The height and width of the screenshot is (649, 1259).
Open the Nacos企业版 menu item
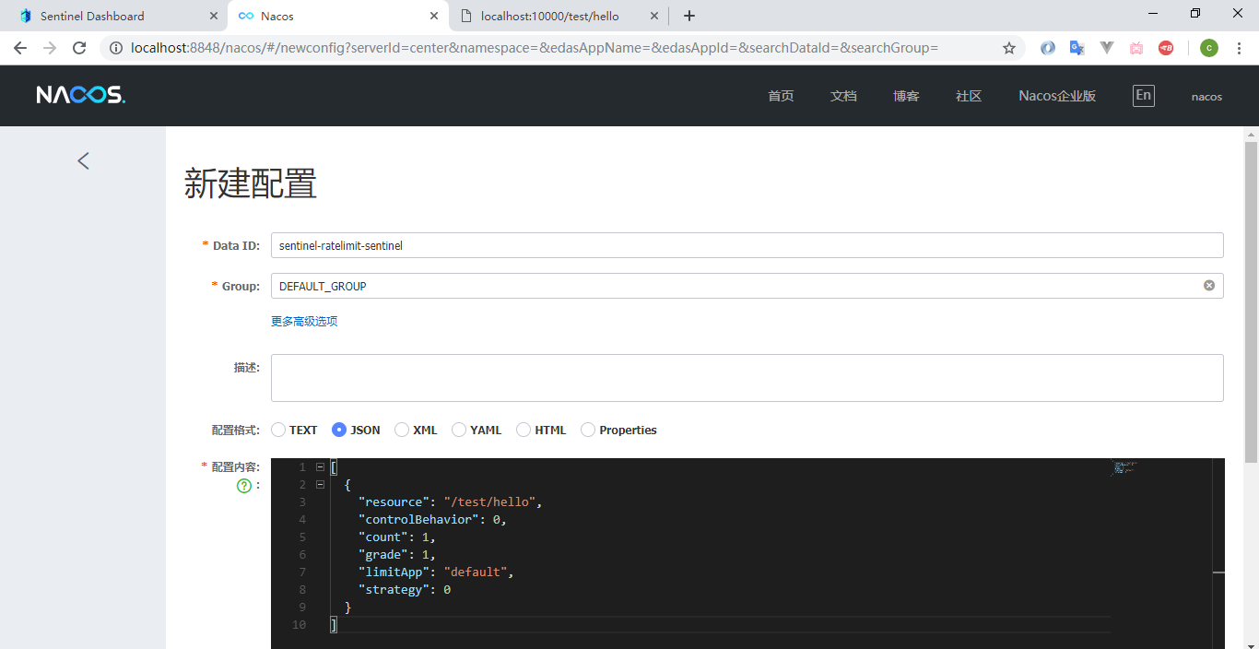pos(1057,96)
